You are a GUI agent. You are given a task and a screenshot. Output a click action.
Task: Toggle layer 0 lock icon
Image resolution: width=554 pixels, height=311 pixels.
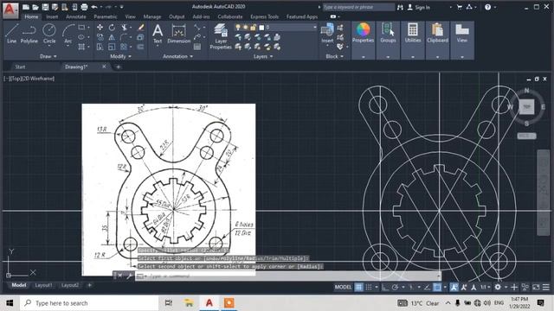(253, 27)
